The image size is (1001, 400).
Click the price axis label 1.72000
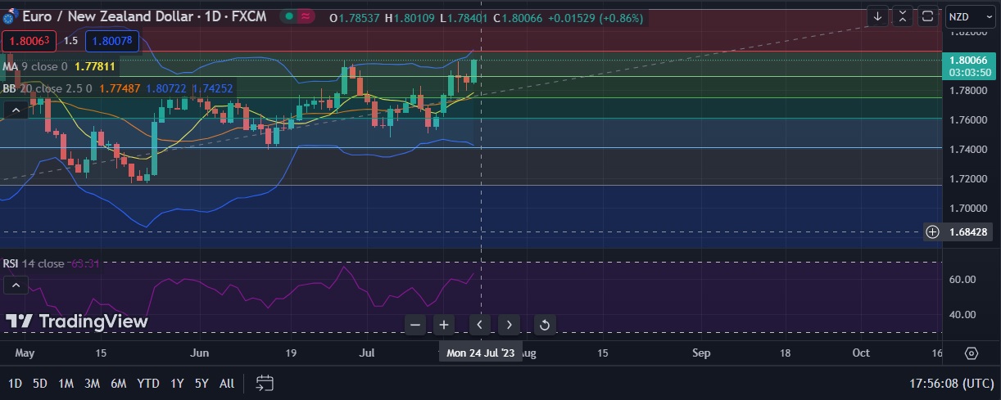(x=967, y=178)
